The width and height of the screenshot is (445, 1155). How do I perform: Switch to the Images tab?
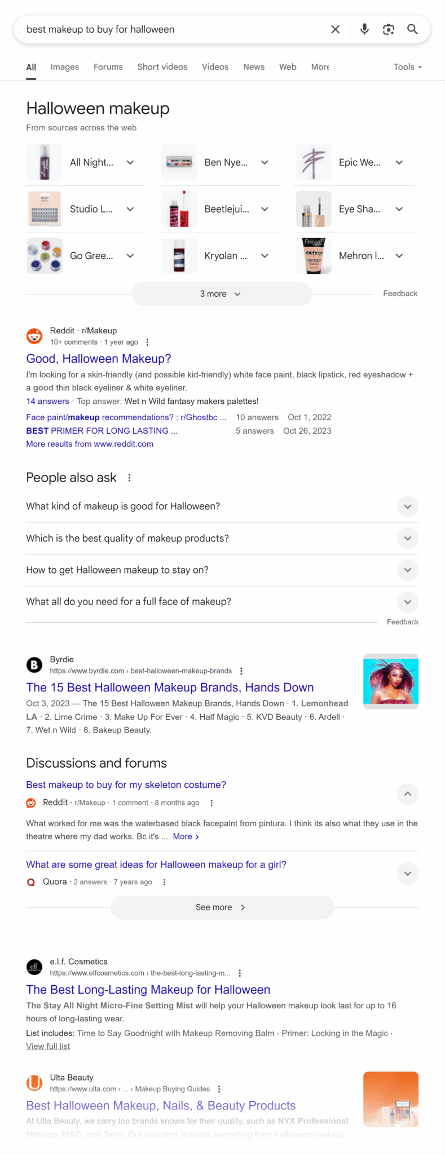pyautogui.click(x=65, y=67)
